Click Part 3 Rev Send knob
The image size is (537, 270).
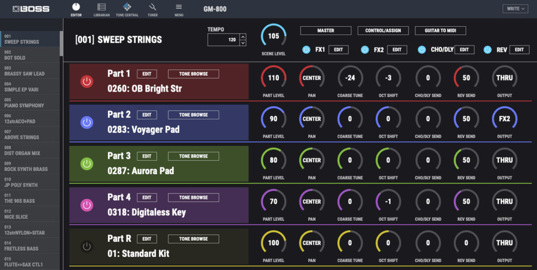pyautogui.click(x=466, y=160)
